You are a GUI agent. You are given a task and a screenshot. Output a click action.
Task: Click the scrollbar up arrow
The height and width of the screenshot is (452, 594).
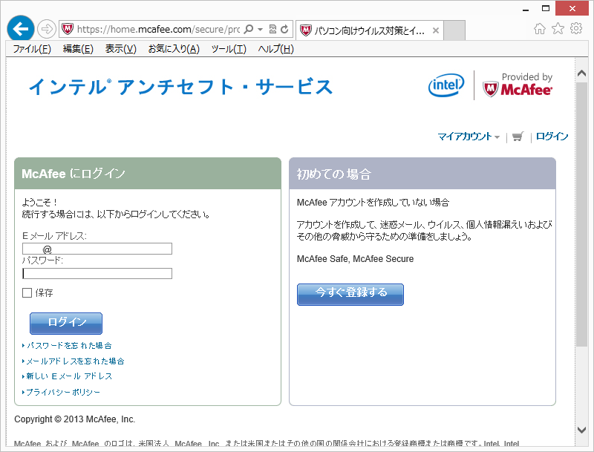click(581, 73)
